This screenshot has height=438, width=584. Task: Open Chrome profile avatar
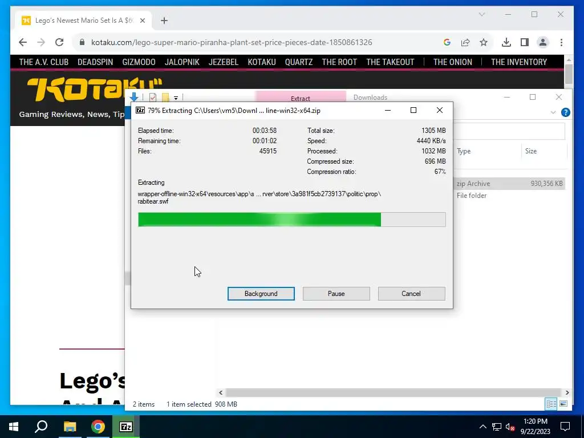pyautogui.click(x=543, y=42)
